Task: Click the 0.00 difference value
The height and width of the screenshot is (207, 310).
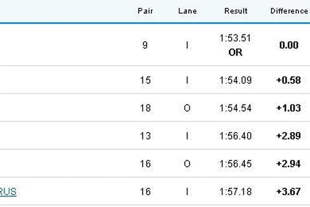Action: tap(288, 45)
